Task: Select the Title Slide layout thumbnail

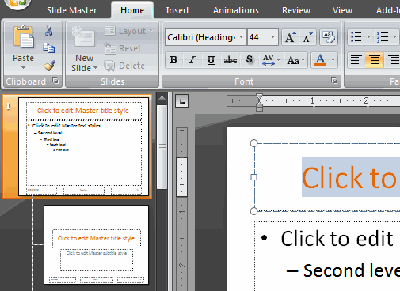Action: (x=96, y=244)
